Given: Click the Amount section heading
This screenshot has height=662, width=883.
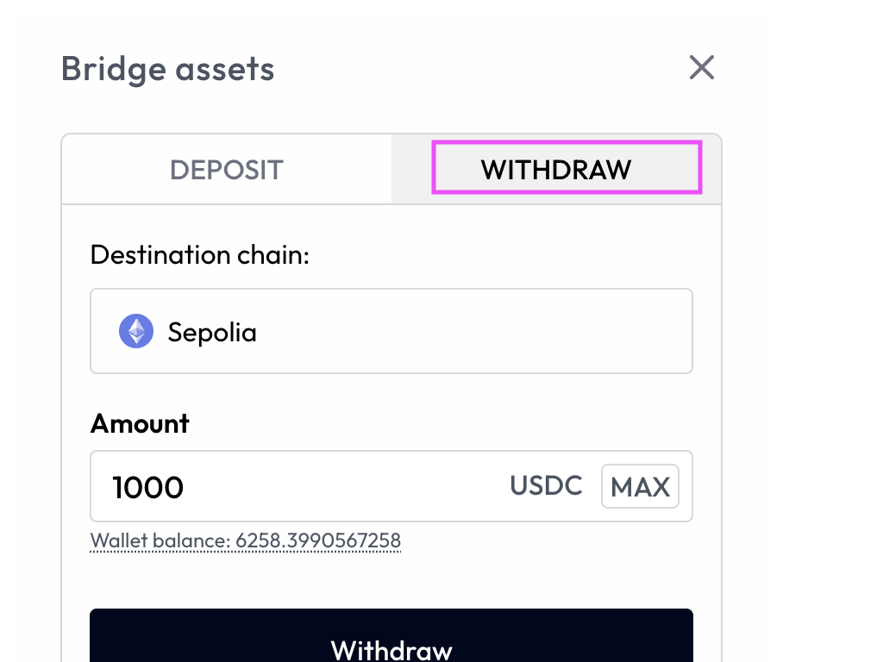Looking at the screenshot, I should 139,423.
